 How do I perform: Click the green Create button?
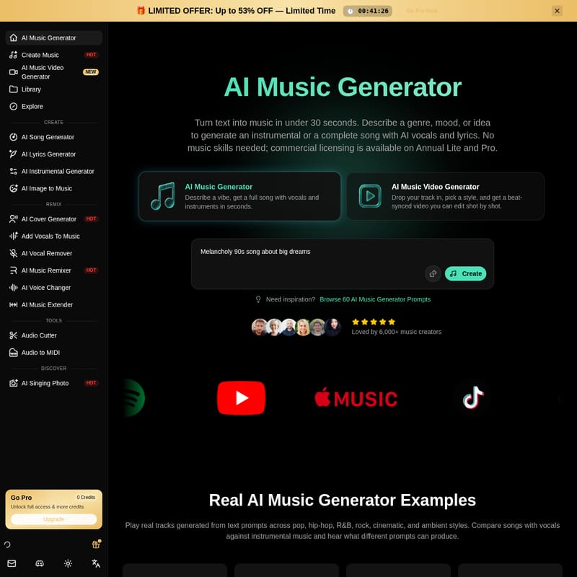(465, 273)
